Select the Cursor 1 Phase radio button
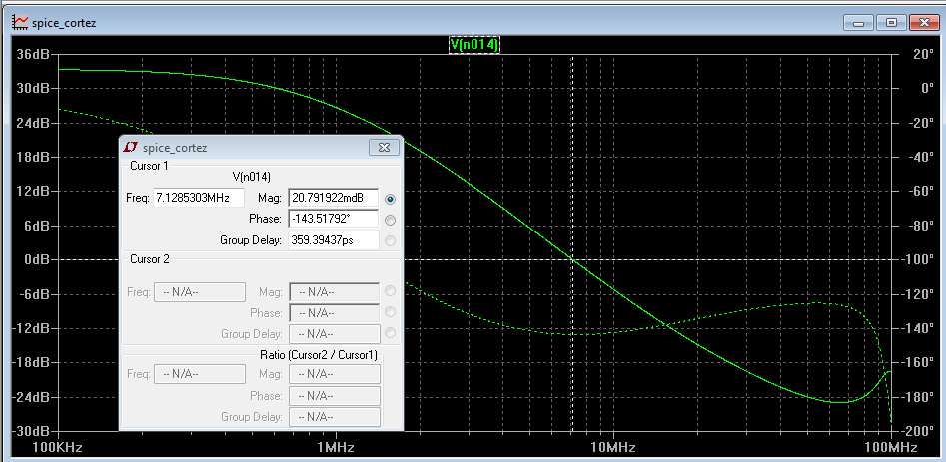This screenshot has width=946, height=462. pyautogui.click(x=390, y=220)
